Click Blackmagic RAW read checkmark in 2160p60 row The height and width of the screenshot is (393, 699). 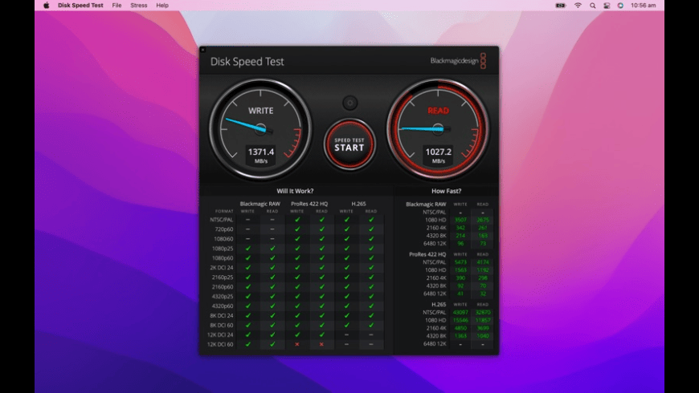point(272,286)
